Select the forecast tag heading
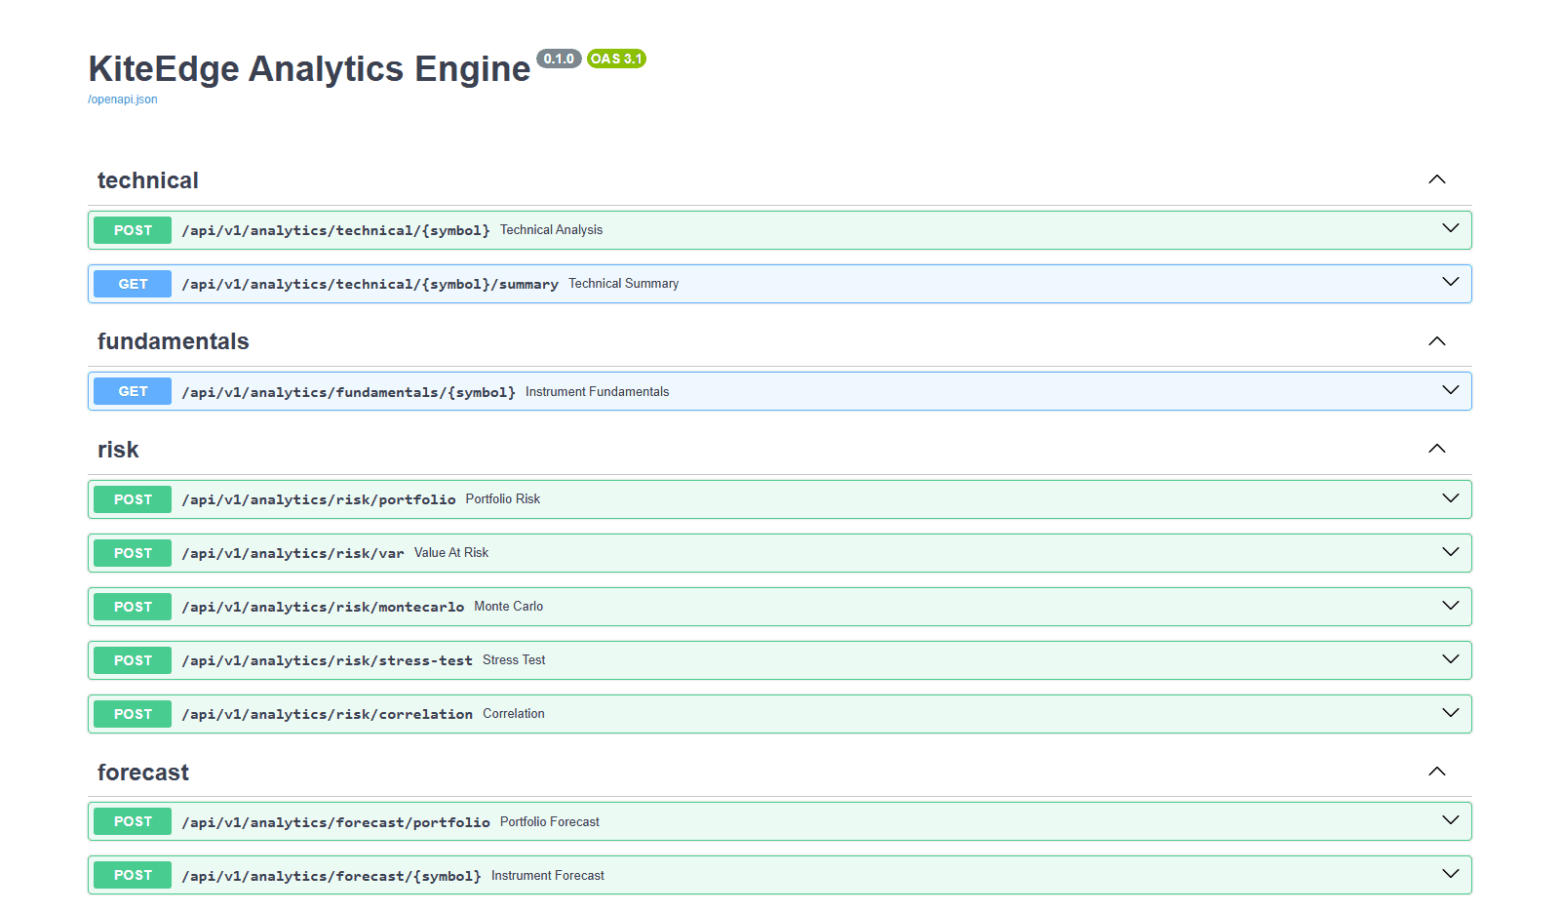 click(x=143, y=773)
